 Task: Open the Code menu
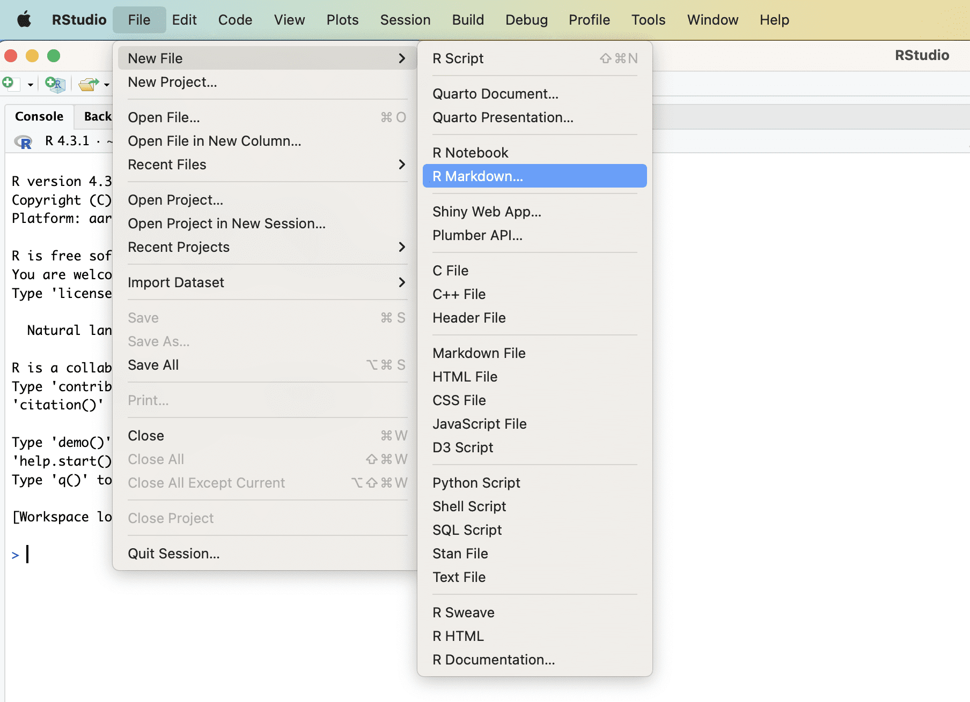tap(235, 20)
